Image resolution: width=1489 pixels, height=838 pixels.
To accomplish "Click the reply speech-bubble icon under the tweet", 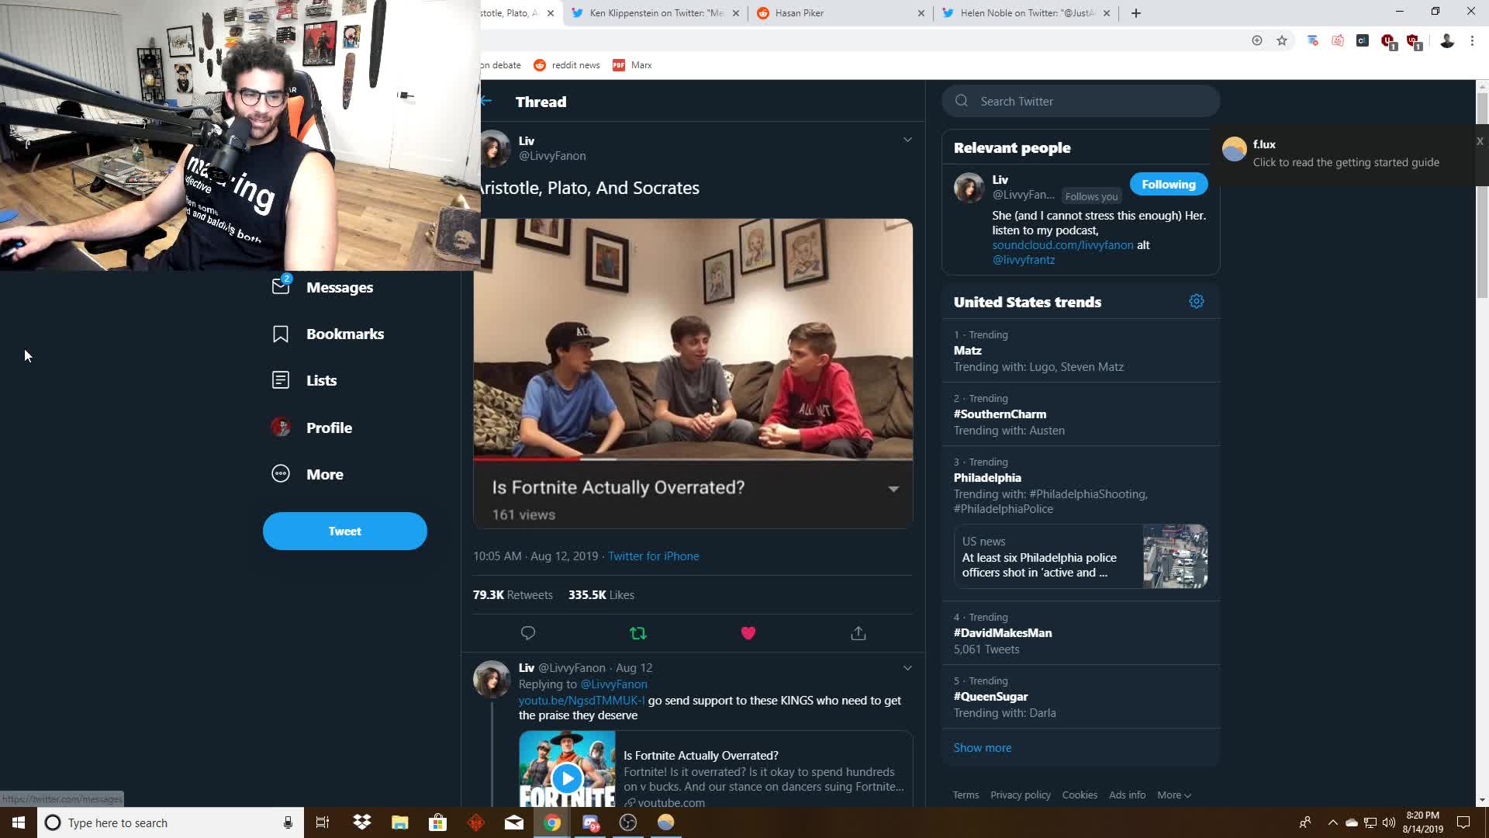I will click(x=528, y=633).
